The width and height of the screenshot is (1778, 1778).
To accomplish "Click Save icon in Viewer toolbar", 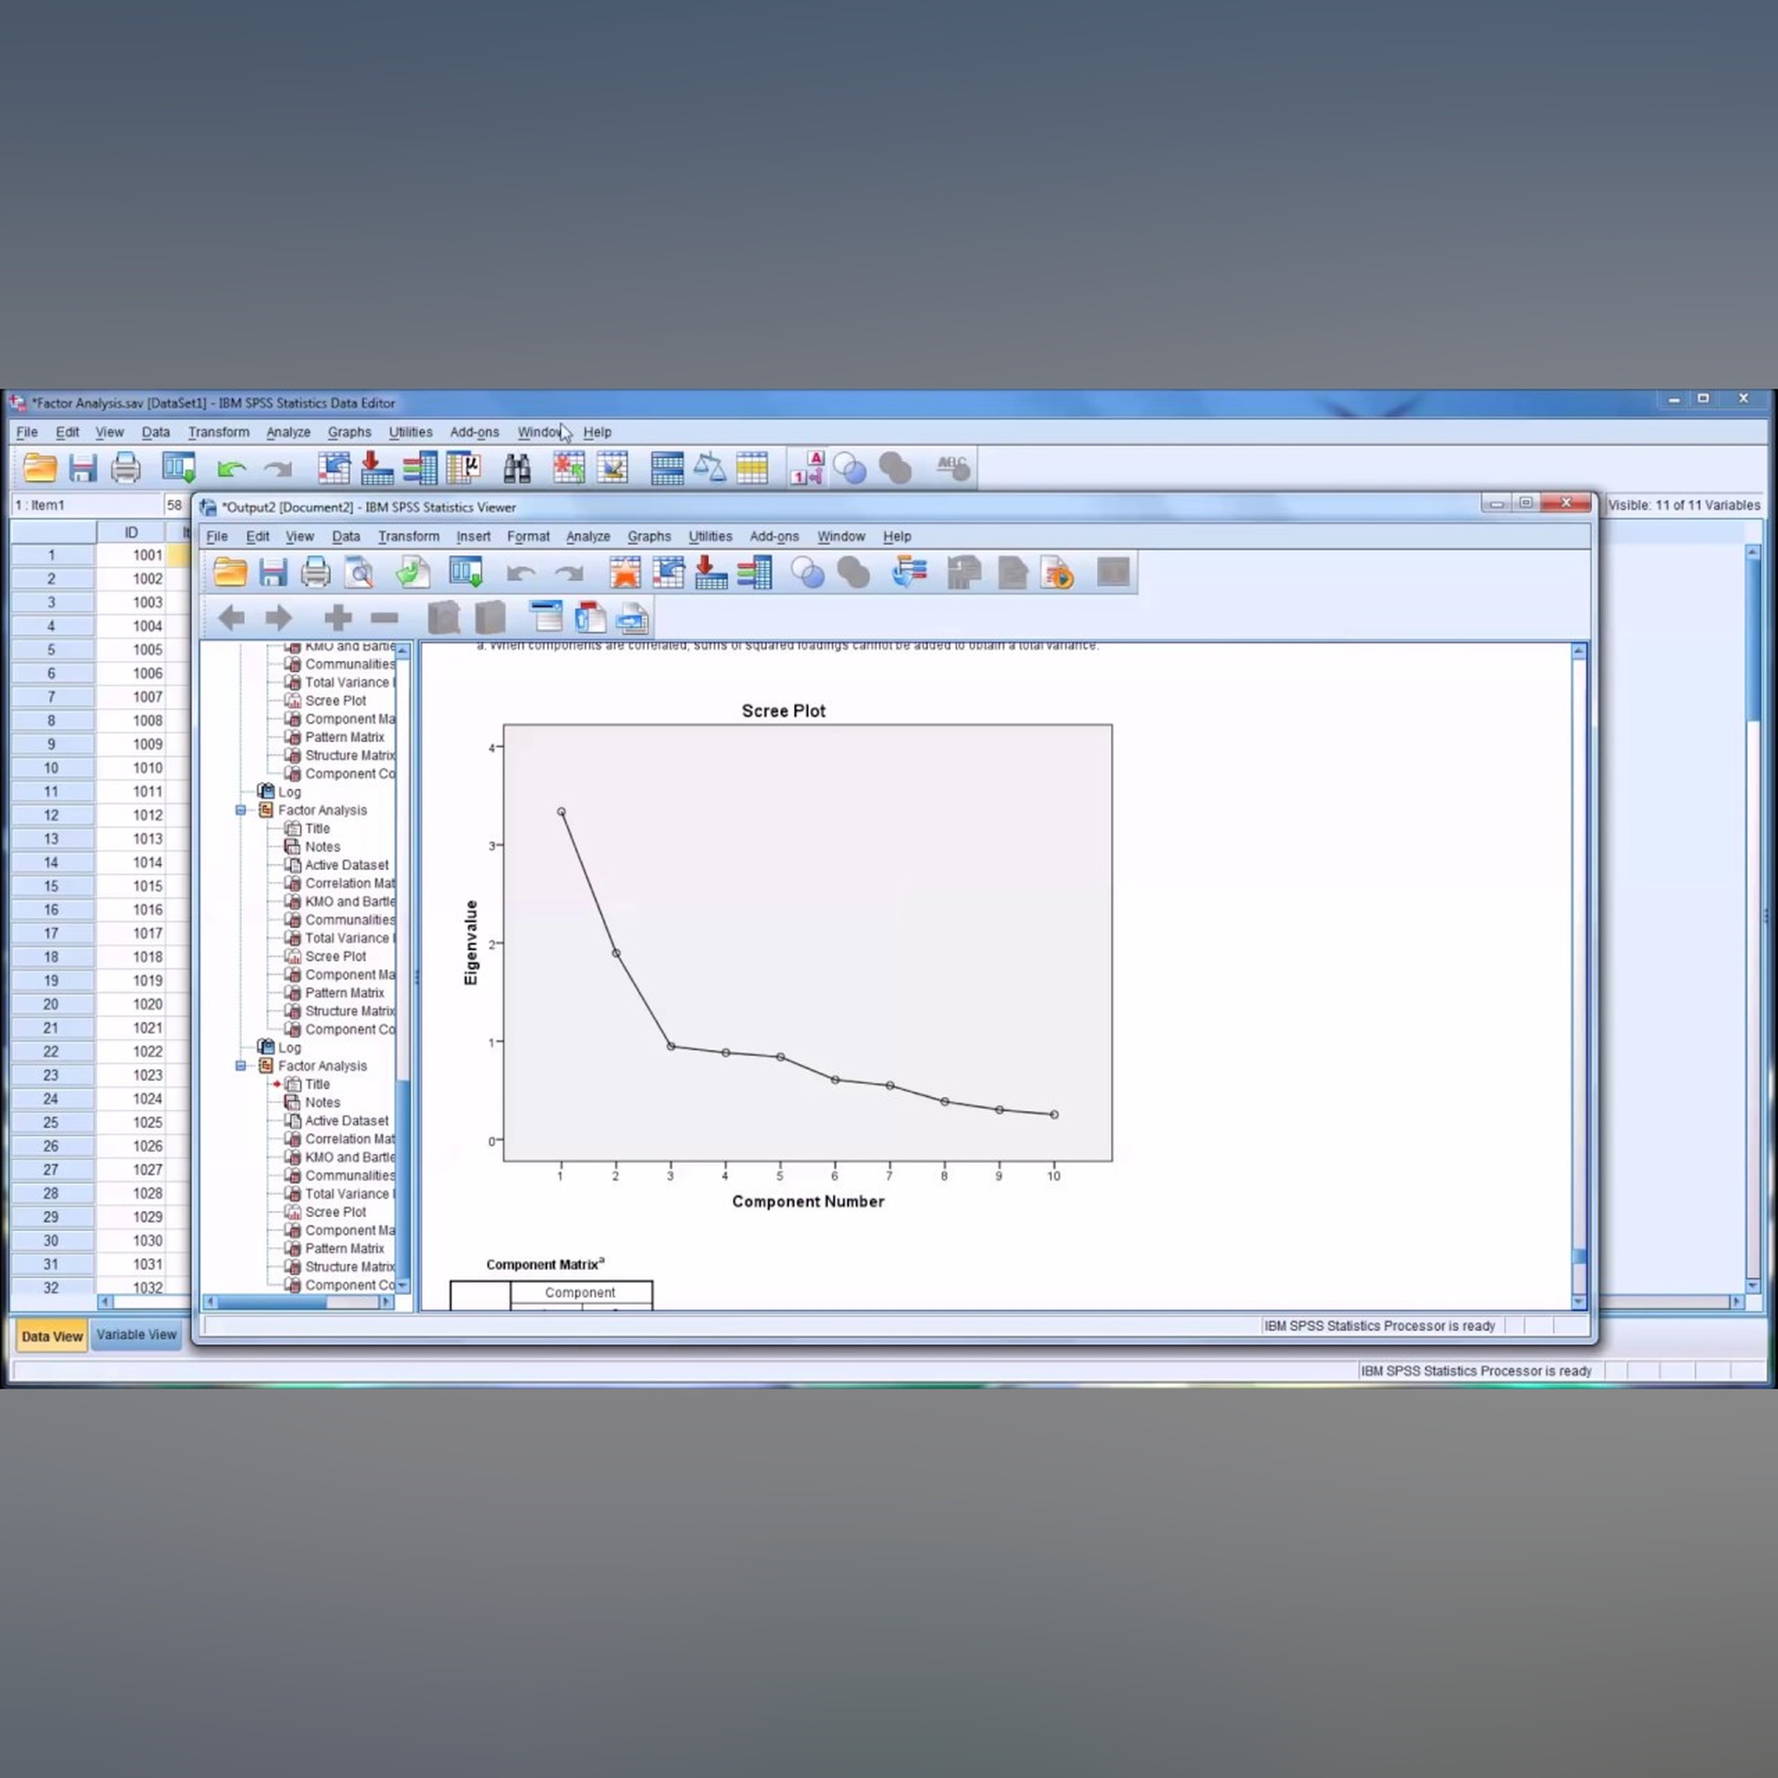I will coord(273,573).
